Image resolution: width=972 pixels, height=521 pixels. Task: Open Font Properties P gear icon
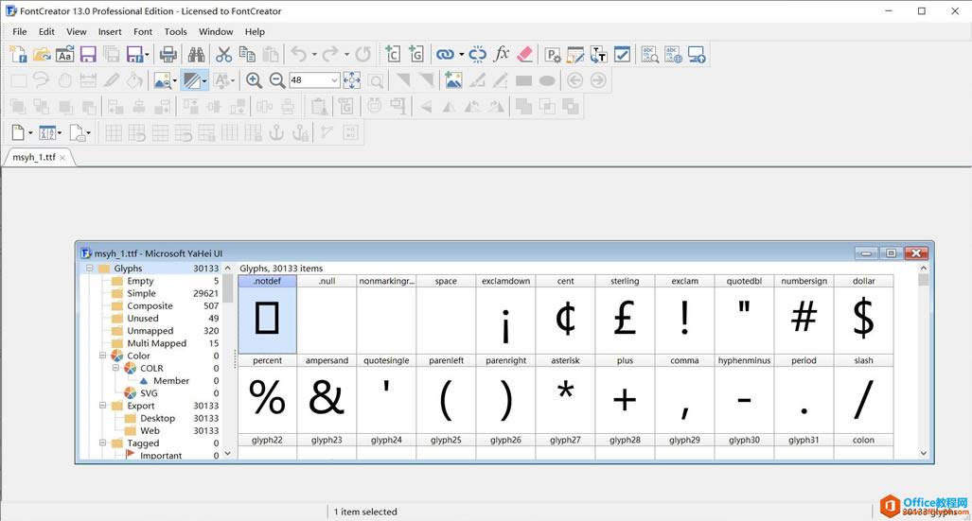tap(553, 55)
